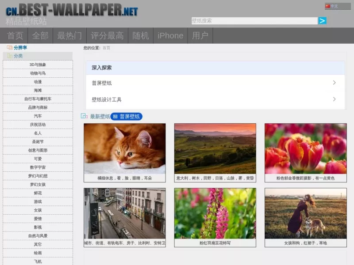
Task: Open the 中文 language selector
Action: coord(338,6)
